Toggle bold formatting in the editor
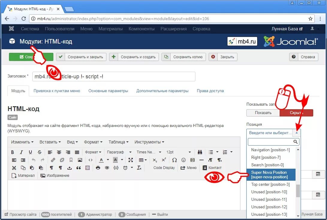 (13, 152)
